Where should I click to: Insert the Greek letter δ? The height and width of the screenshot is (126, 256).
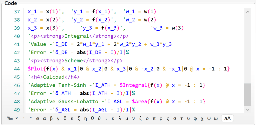pos(65,119)
